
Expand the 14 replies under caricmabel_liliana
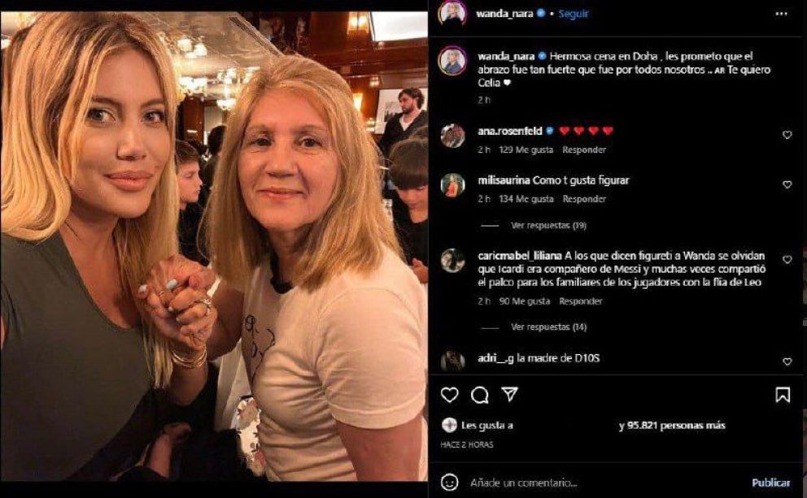pos(548,327)
